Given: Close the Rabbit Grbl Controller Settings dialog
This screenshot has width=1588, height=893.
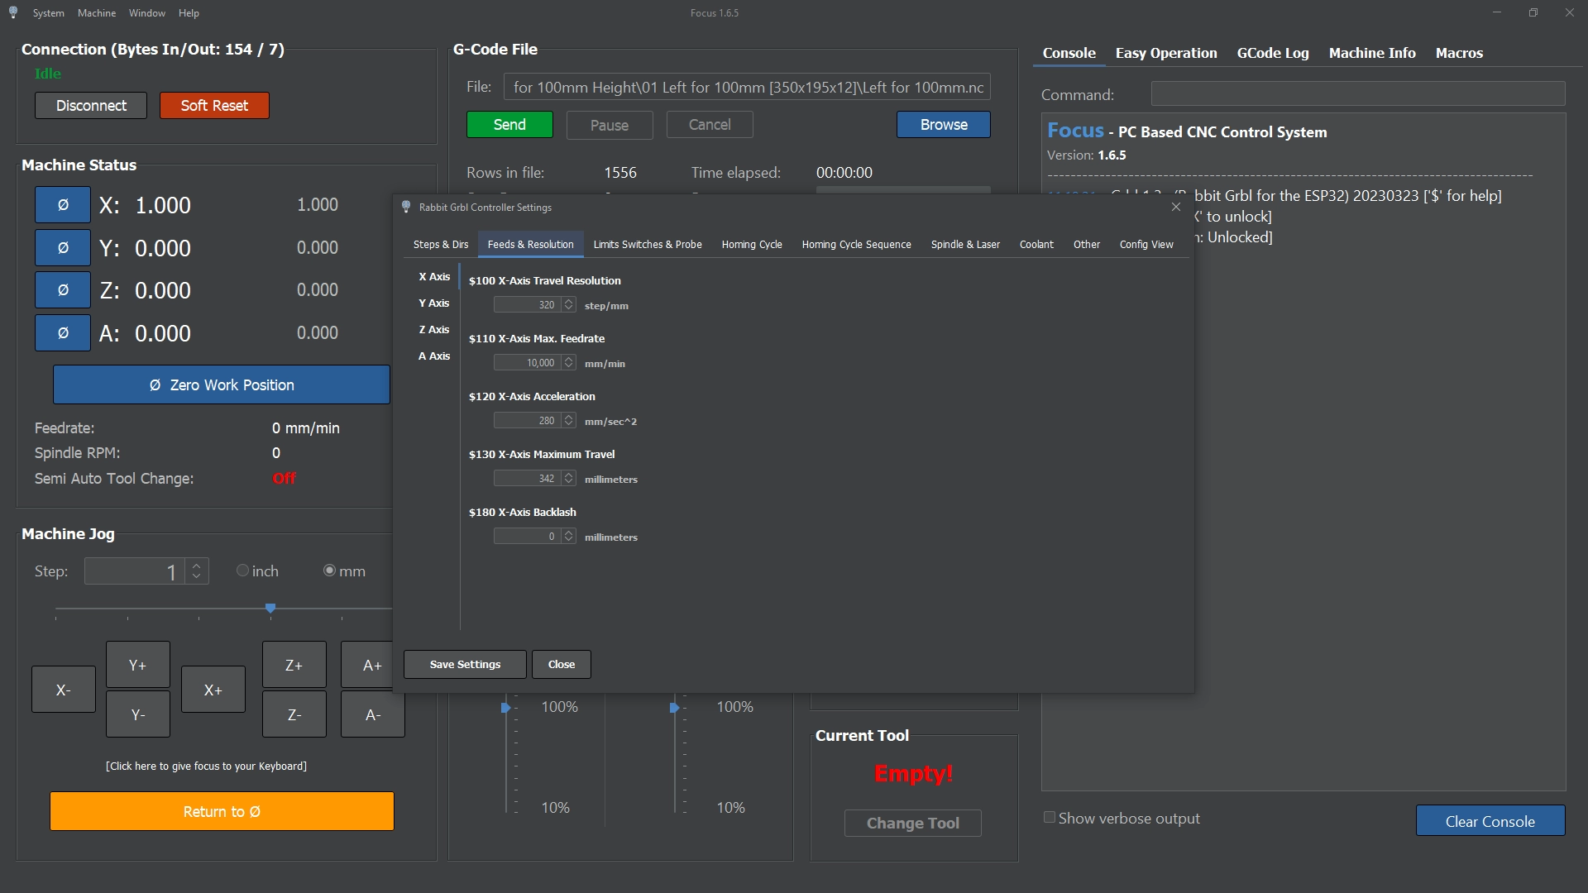Looking at the screenshot, I should click(1176, 207).
